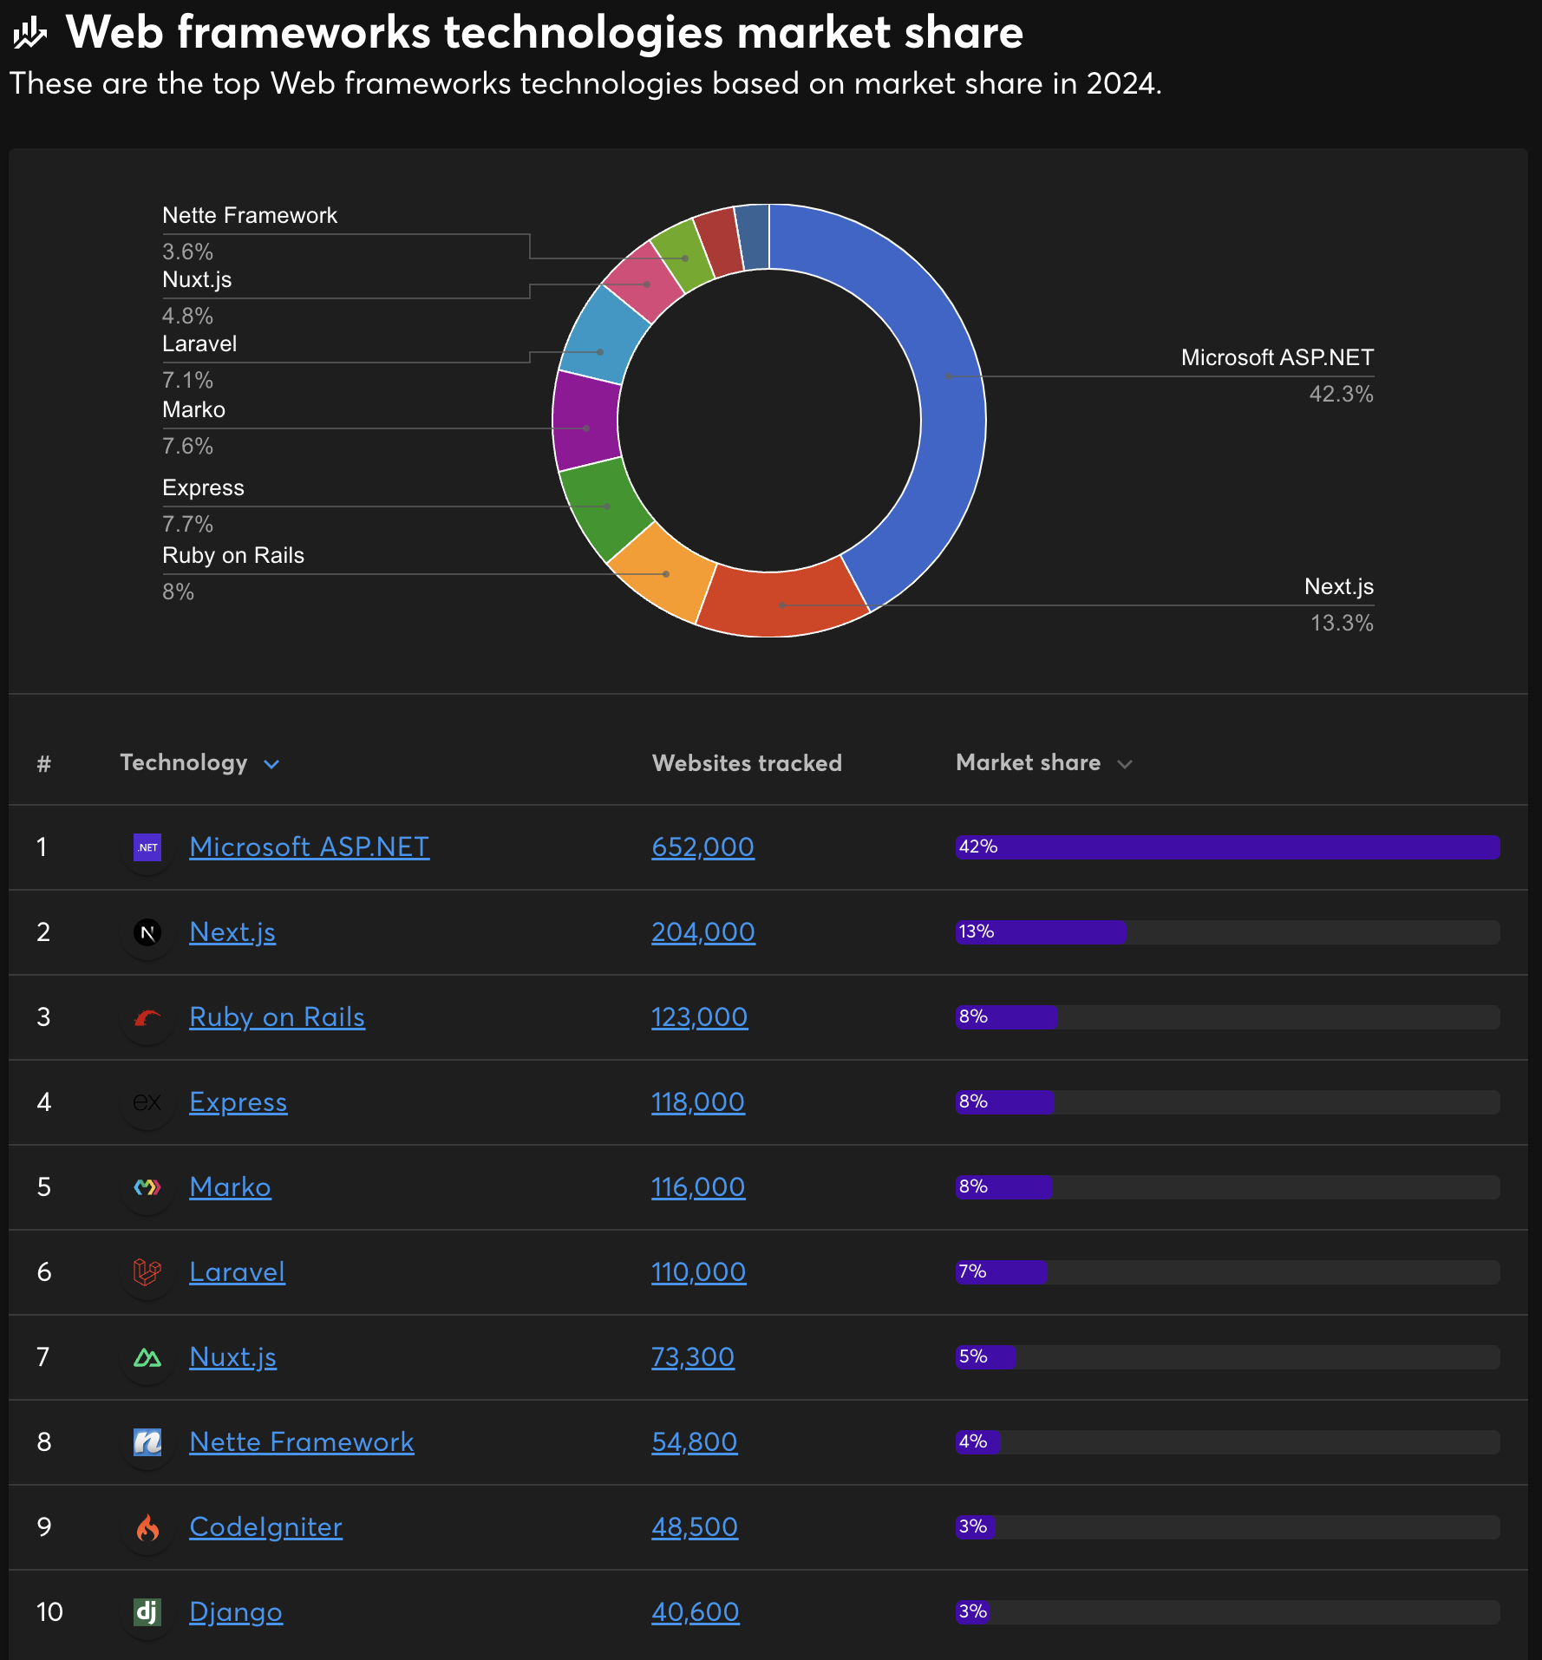Click the Next.js logo icon
The width and height of the screenshot is (1542, 1660).
[147, 932]
